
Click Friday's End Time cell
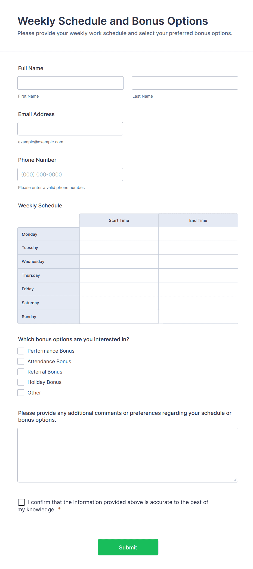pyautogui.click(x=198, y=289)
